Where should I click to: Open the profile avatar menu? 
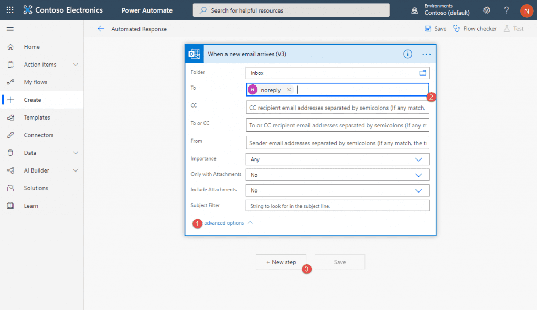point(527,10)
